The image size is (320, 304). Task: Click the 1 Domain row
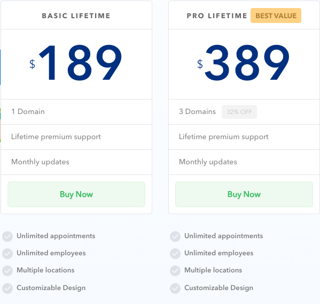coord(76,112)
